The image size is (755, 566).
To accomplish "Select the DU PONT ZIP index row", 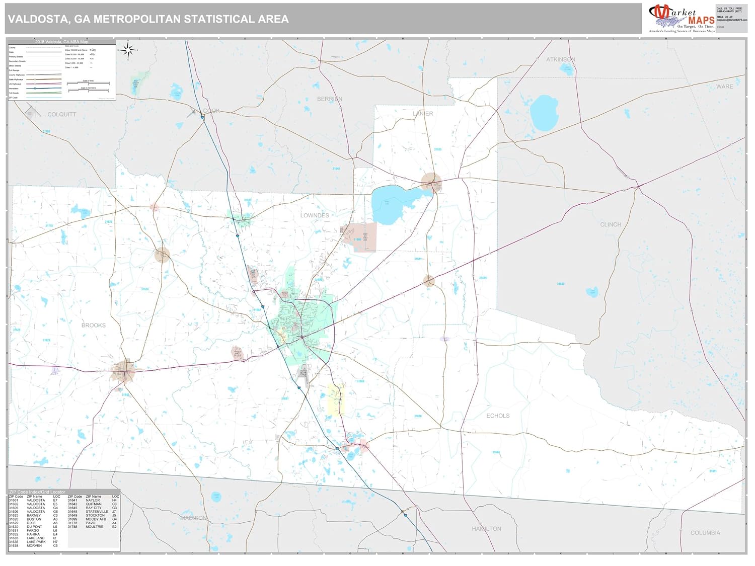I will coord(34,527).
